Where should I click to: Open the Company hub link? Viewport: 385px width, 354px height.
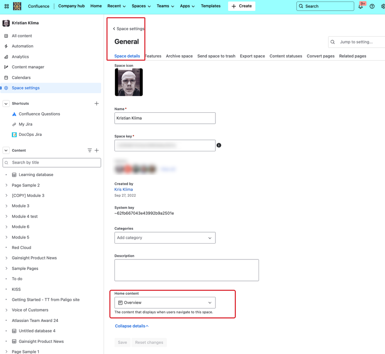tap(71, 6)
